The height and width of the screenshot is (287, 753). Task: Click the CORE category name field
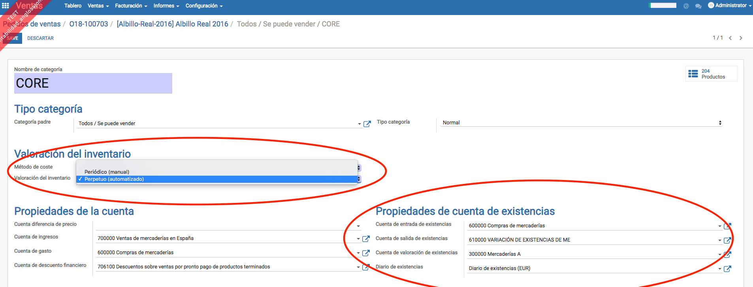click(x=93, y=83)
